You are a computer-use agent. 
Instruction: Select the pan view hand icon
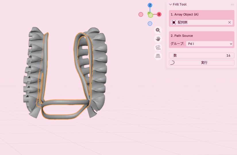click(x=158, y=39)
